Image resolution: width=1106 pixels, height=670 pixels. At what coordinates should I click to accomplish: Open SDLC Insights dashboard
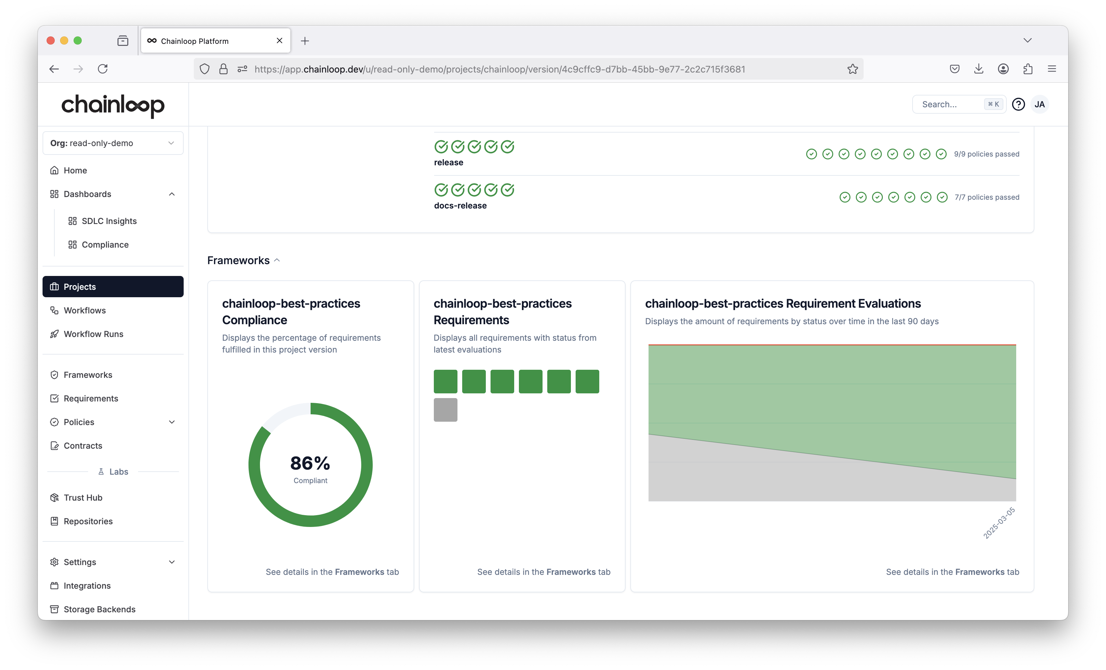pyautogui.click(x=109, y=221)
